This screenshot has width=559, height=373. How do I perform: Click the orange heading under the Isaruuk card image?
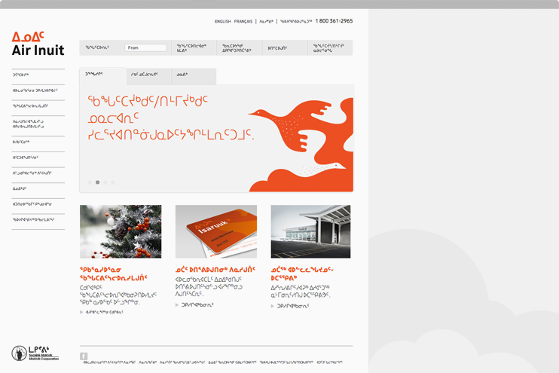click(x=215, y=270)
